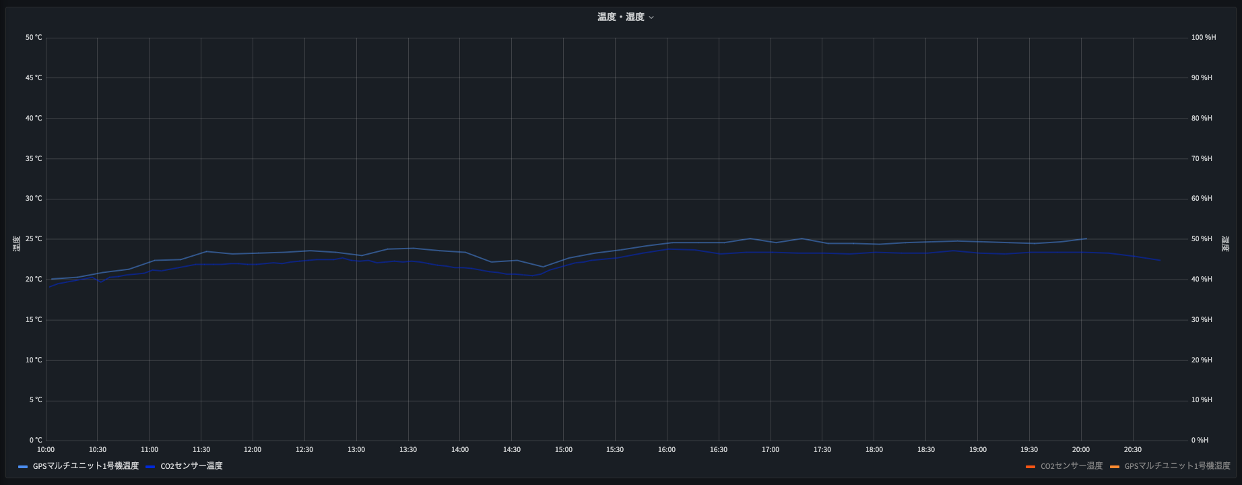
Task: Click the 17:30 time label
Action: coord(822,450)
